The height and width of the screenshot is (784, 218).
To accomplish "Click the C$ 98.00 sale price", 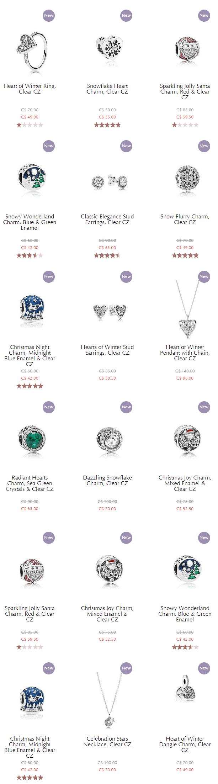I will [185, 378].
